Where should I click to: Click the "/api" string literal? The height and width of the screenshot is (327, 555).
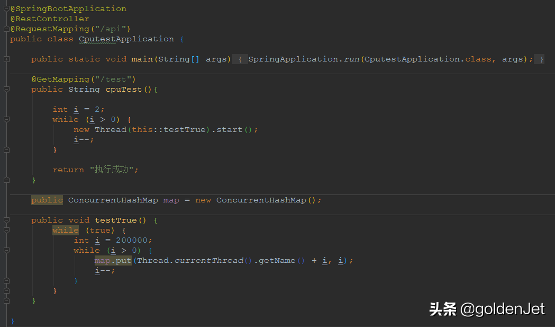111,29
